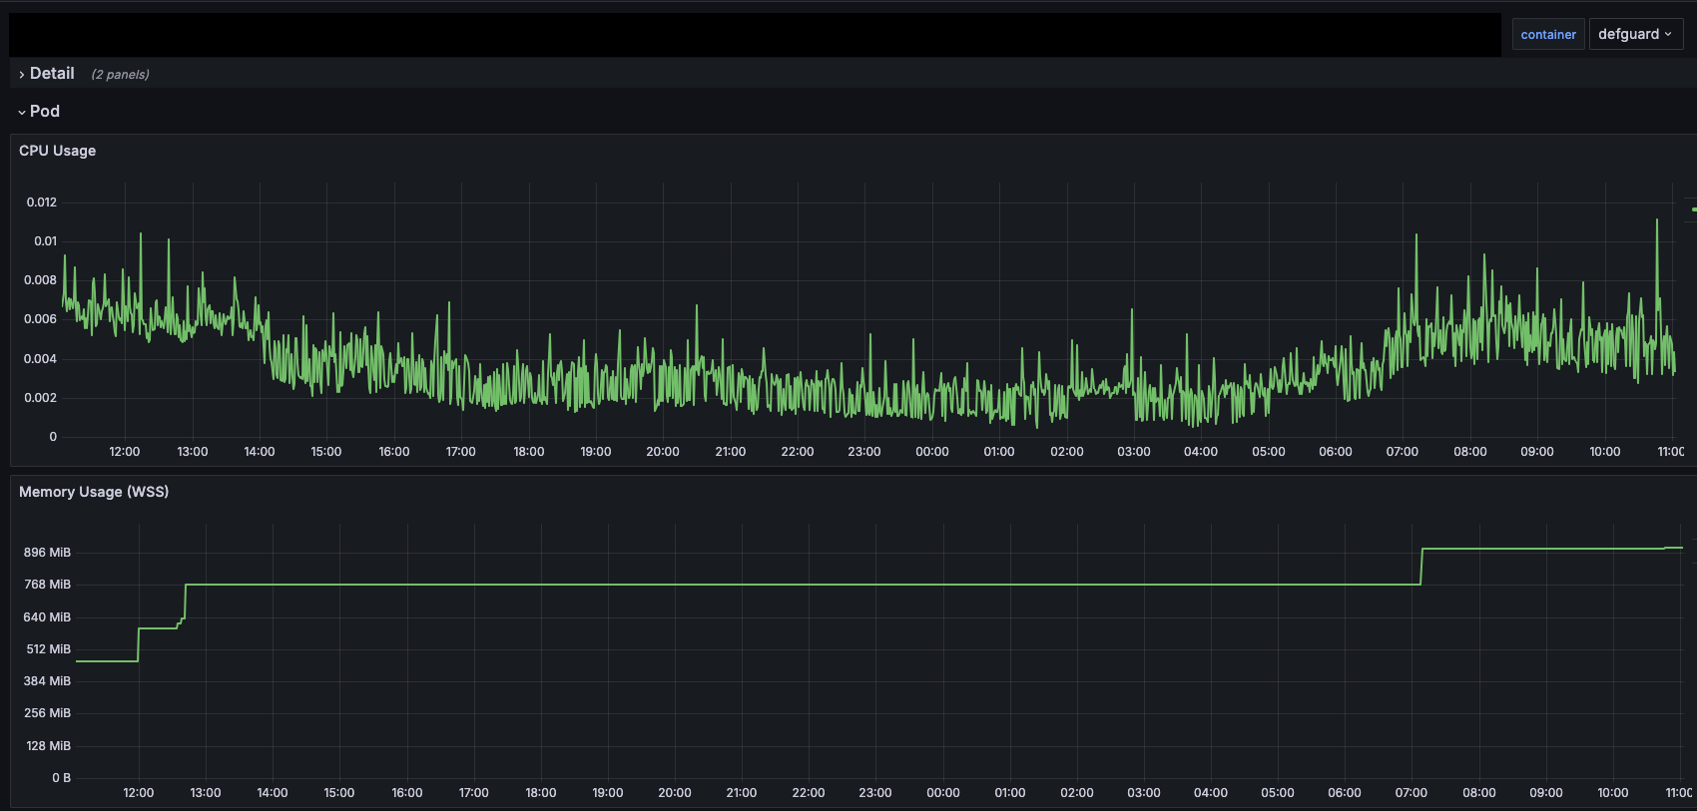Open the Memory Usage (WSS) panel menu
This screenshot has height=811, width=1697.
click(94, 492)
